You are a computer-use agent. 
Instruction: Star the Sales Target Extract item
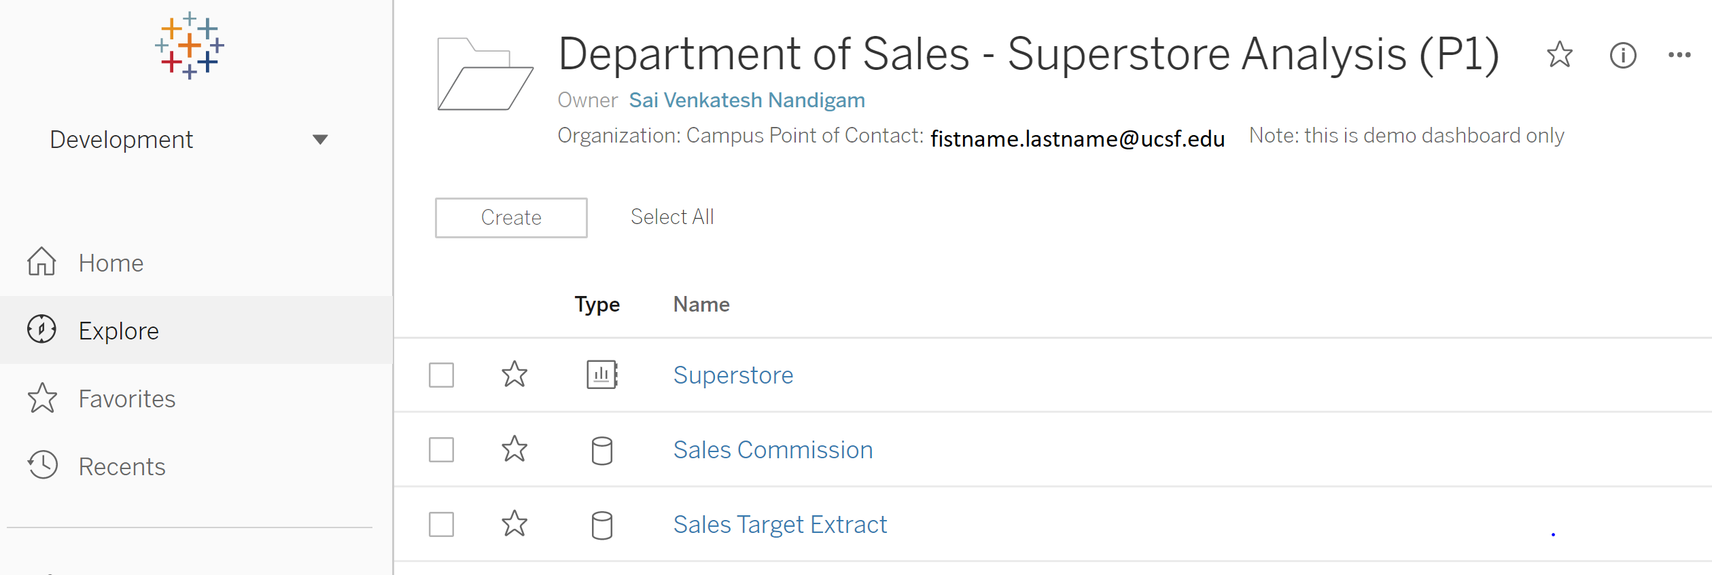pos(514,523)
